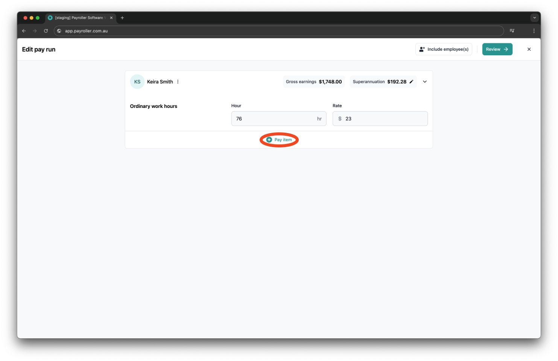Click the KS avatar for Keira Smith

(x=137, y=82)
